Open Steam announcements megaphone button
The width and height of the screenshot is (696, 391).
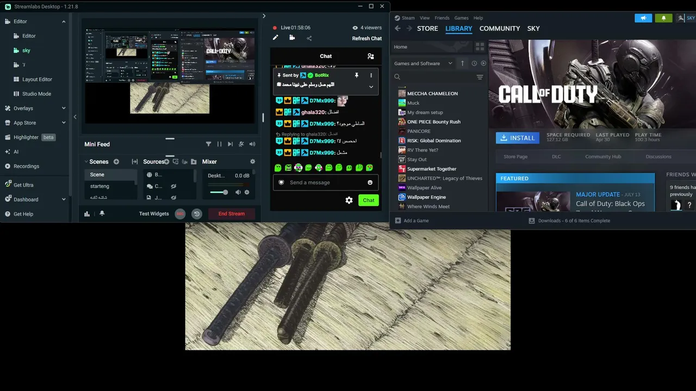pos(643,18)
